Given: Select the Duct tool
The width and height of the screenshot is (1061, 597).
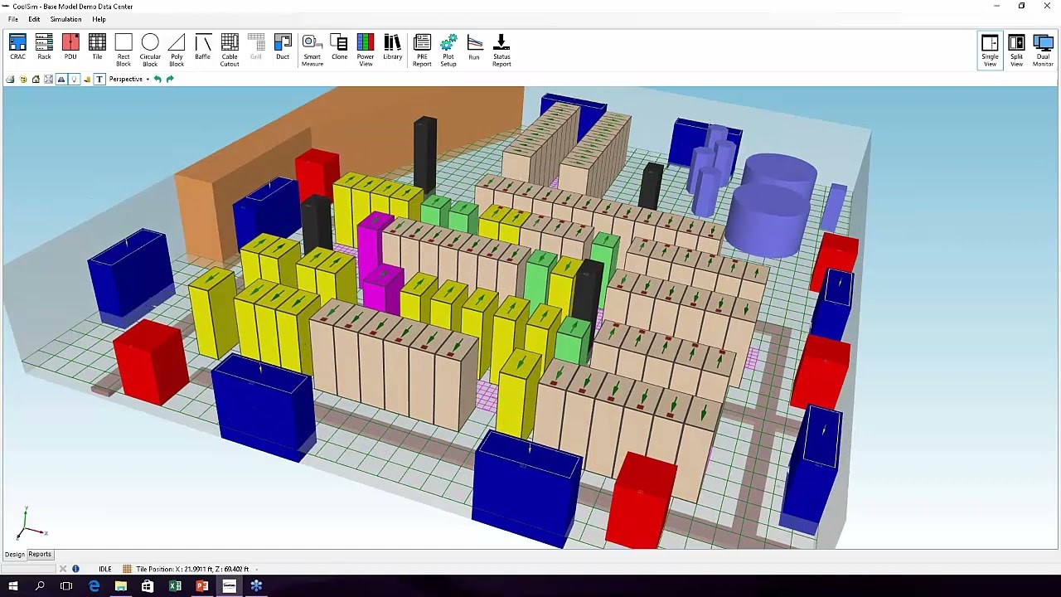Looking at the screenshot, I should click(x=283, y=47).
